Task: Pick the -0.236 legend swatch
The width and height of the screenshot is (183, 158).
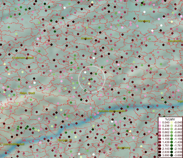Action: tap(172, 126)
